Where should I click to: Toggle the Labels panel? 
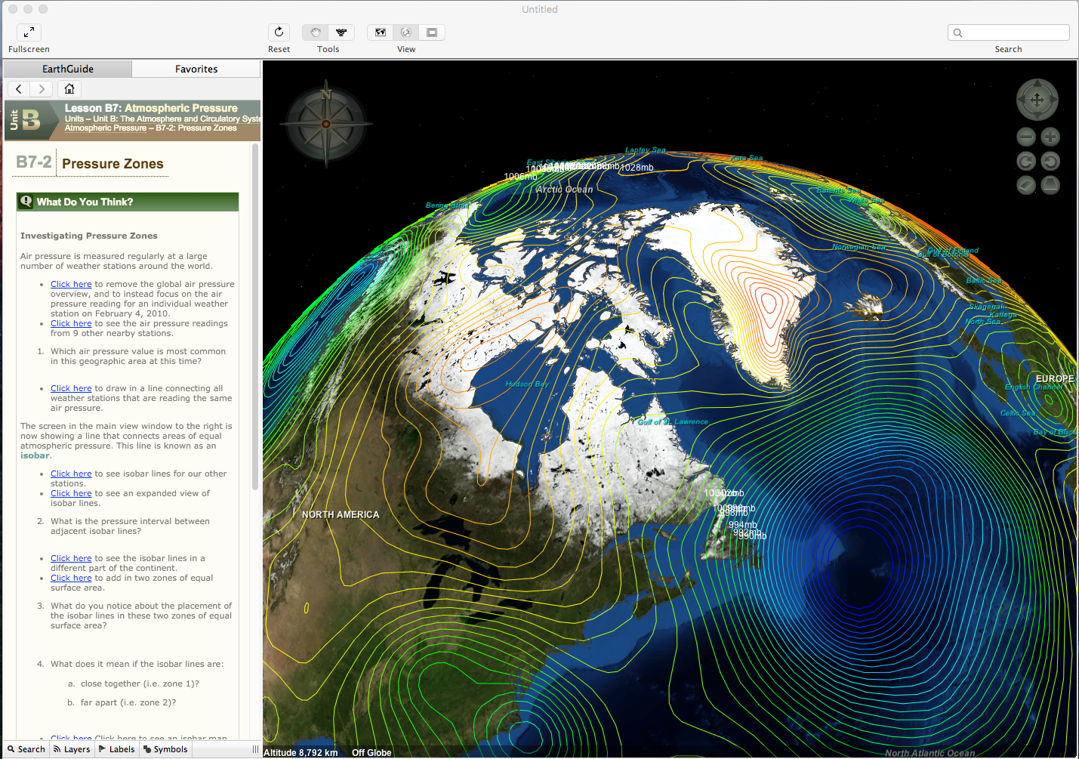117,748
